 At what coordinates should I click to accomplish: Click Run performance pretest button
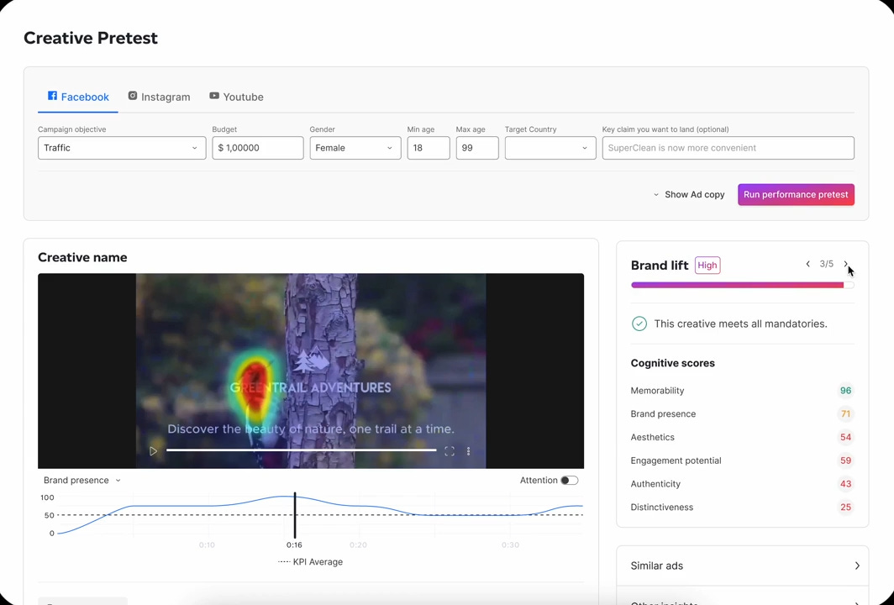tap(796, 194)
